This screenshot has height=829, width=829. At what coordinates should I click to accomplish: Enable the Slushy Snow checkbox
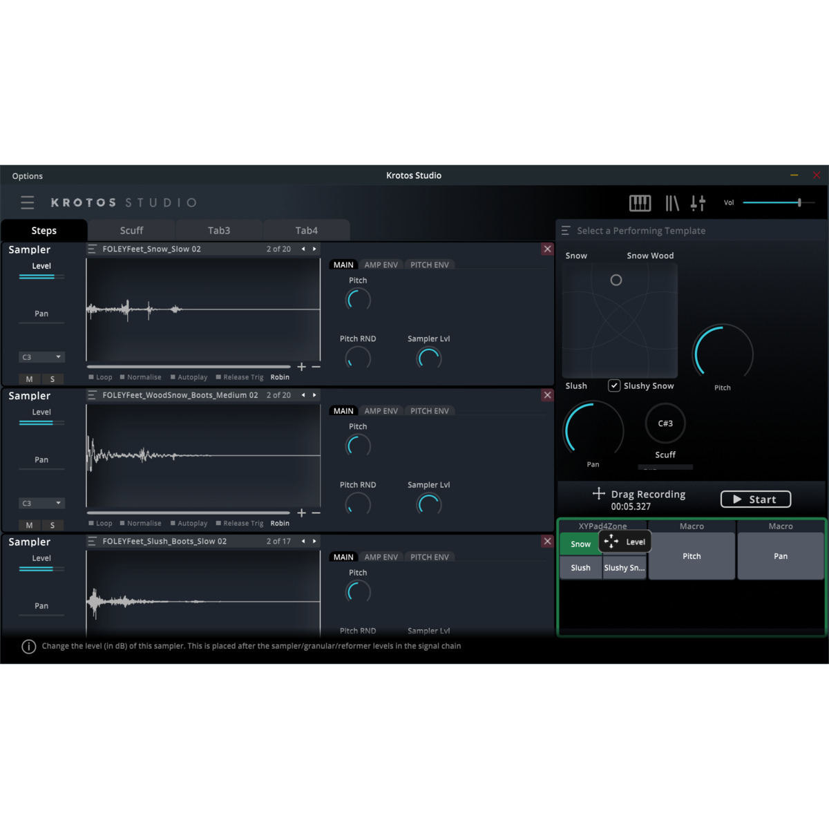[614, 385]
